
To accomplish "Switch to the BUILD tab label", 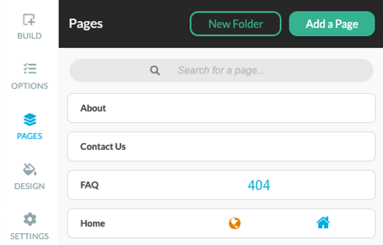I will [x=29, y=36].
